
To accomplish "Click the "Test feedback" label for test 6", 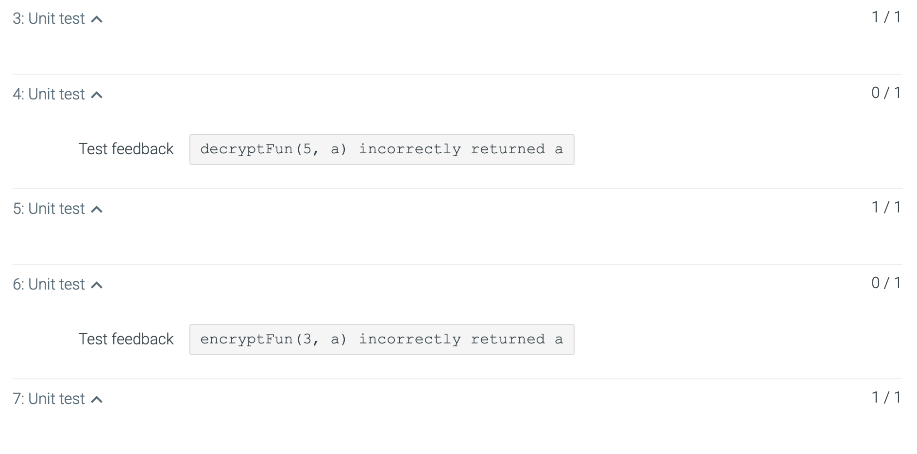I will (x=126, y=339).
